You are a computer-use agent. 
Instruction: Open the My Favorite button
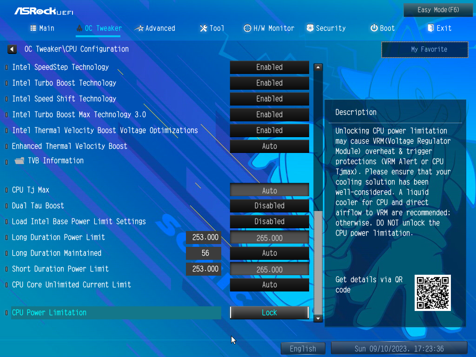point(425,49)
